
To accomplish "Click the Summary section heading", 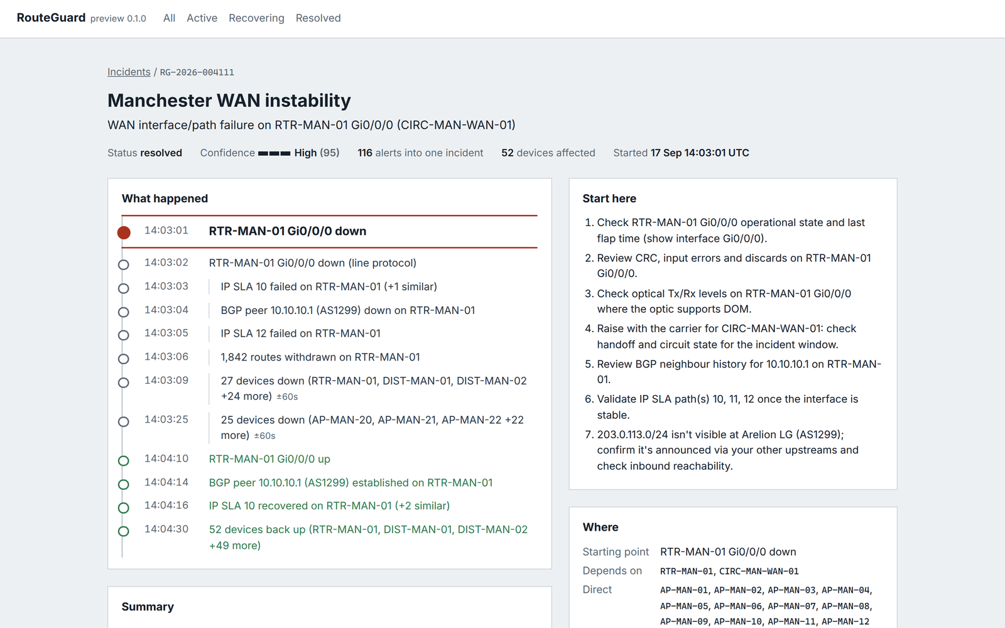I will click(x=148, y=607).
